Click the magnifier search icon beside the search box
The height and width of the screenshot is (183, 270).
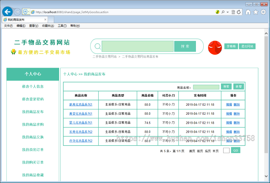(97, 46)
